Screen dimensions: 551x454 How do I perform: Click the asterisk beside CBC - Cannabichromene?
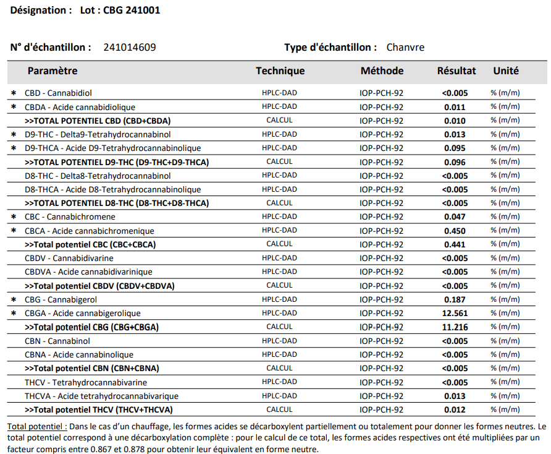tap(14, 217)
